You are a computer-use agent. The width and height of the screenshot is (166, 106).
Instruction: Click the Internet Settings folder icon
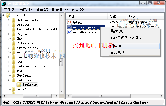tap(13, 66)
